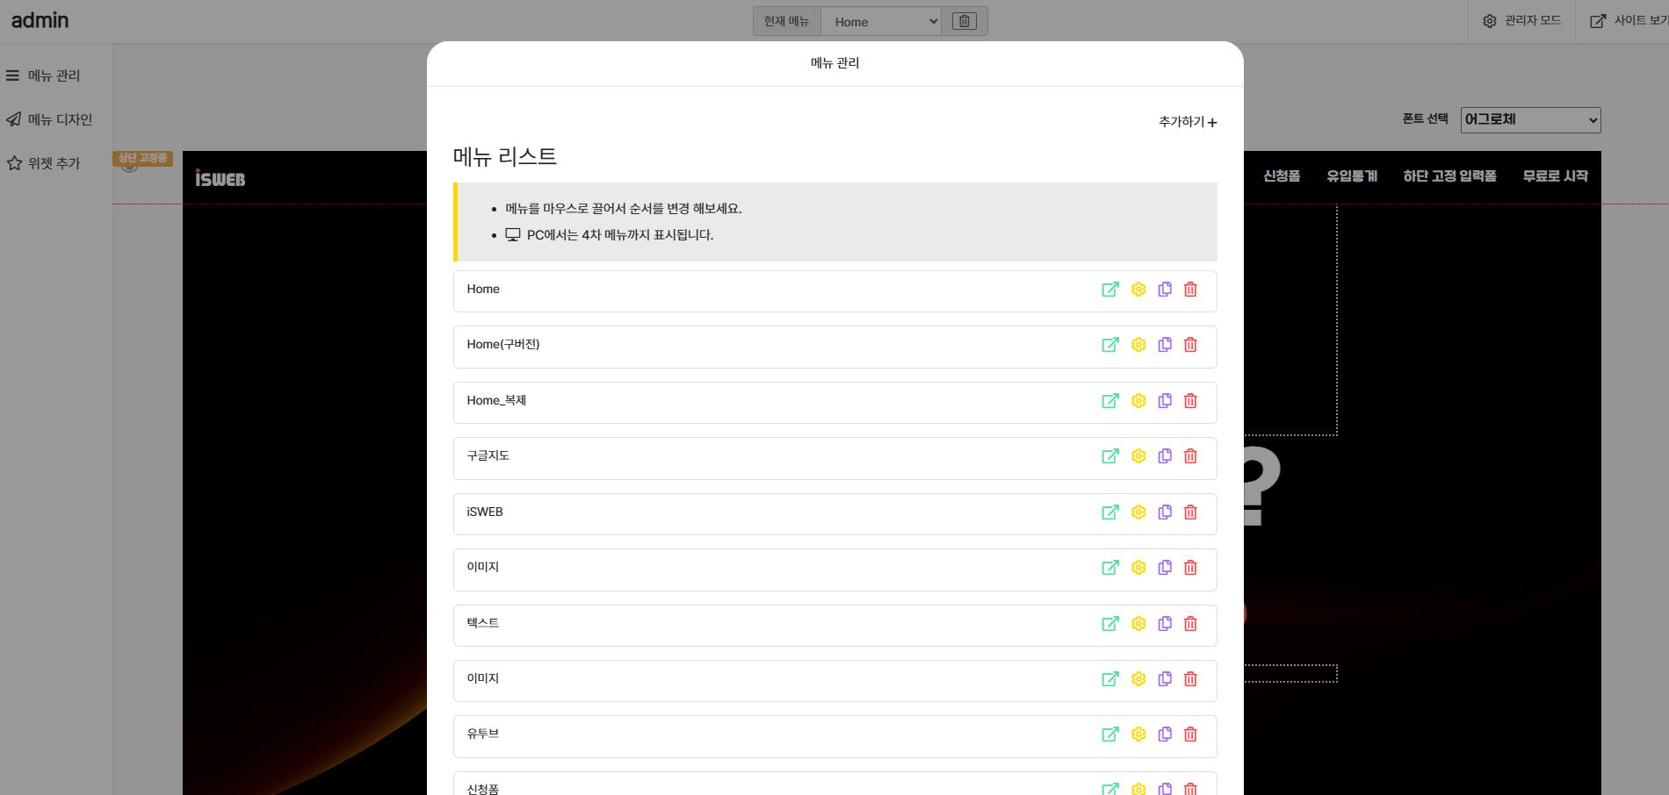This screenshot has width=1669, height=795.
Task: Open 메뉴 관리 in the left sidebar
Action: pos(43,75)
